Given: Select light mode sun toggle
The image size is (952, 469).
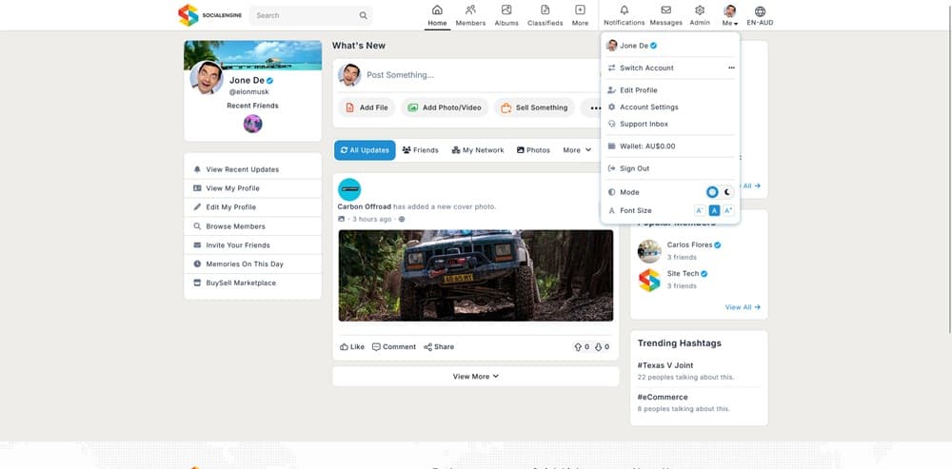Looking at the screenshot, I should tap(712, 192).
